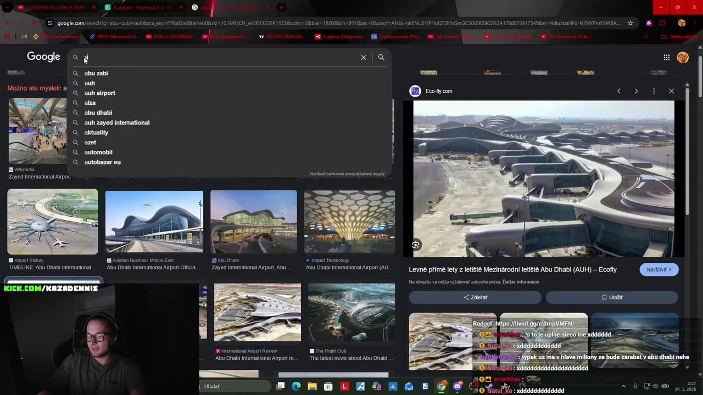
Task: Open the large Eco-fly airport preview image
Action: coord(544,178)
